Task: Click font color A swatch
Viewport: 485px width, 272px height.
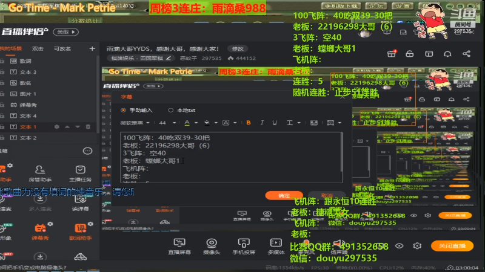Action: (x=187, y=123)
